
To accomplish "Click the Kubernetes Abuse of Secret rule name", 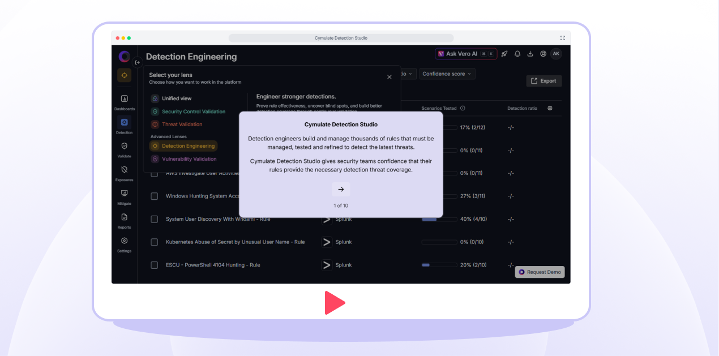I will [235, 242].
